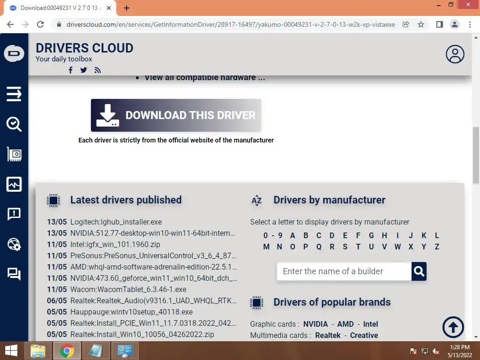Open Windows Start menu

click(11, 351)
